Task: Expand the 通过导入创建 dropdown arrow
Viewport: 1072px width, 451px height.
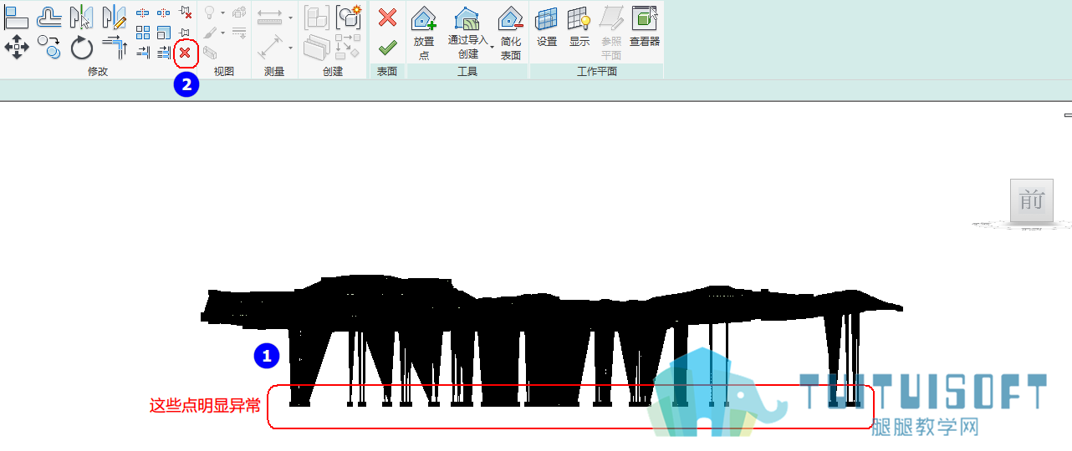Action: tap(492, 47)
